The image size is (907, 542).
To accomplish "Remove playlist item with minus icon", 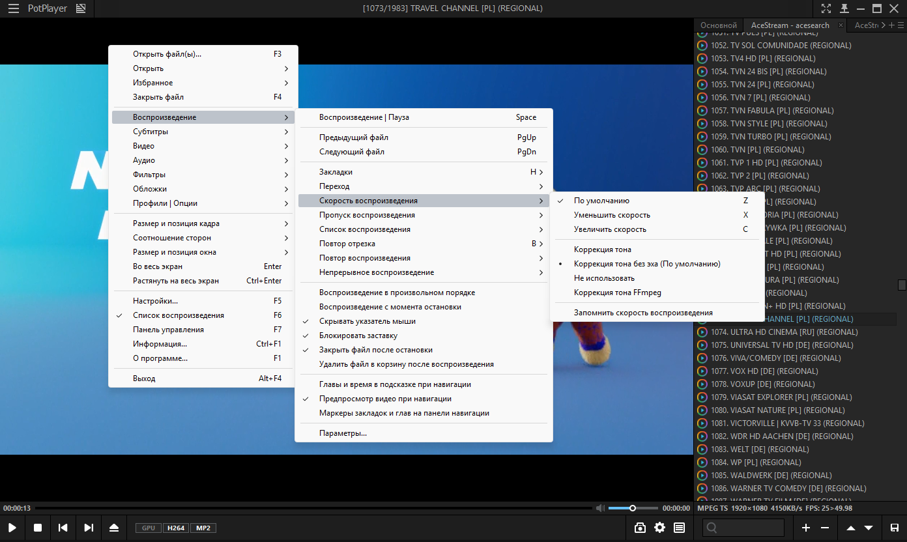I will click(825, 528).
